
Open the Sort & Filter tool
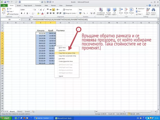pos(148,10)
